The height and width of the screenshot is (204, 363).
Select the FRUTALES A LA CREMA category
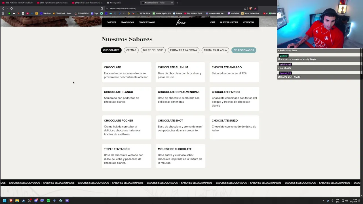pos(183,50)
